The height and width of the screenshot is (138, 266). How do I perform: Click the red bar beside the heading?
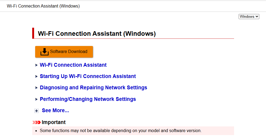point(33,33)
